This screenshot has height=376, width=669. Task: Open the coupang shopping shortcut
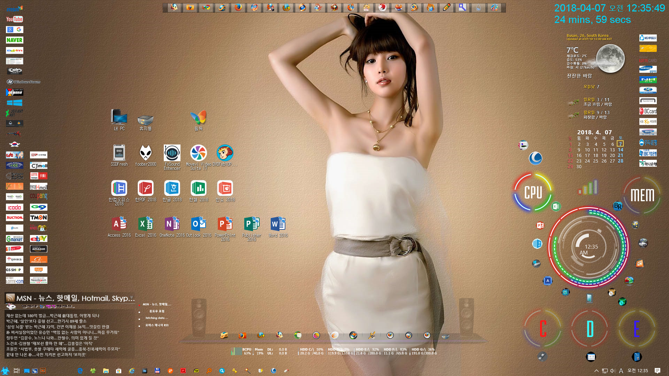click(39, 196)
